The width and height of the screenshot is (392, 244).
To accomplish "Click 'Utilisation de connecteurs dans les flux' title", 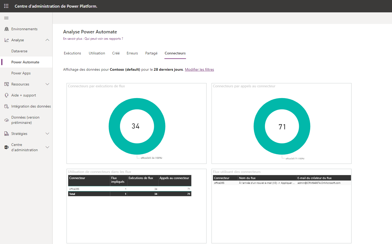I will coord(99,172).
